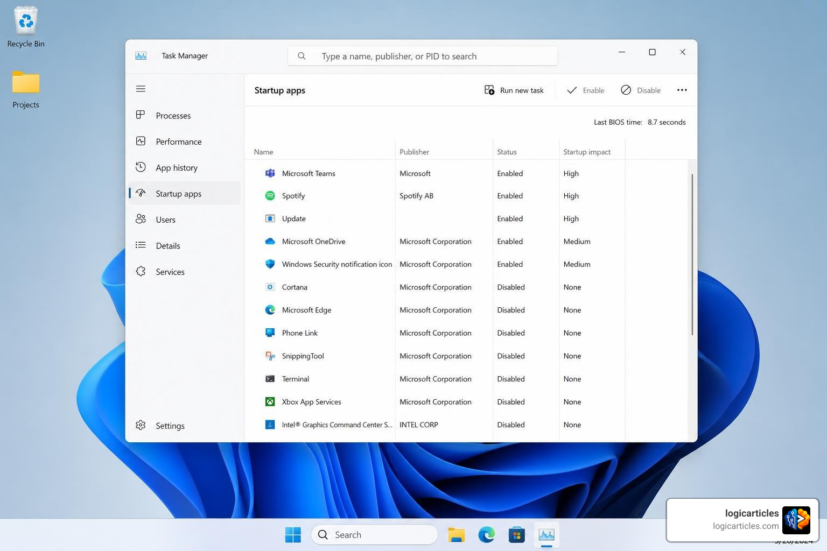827x551 pixels.
Task: Click the startup list vertical scrollbar
Action: (x=692, y=255)
